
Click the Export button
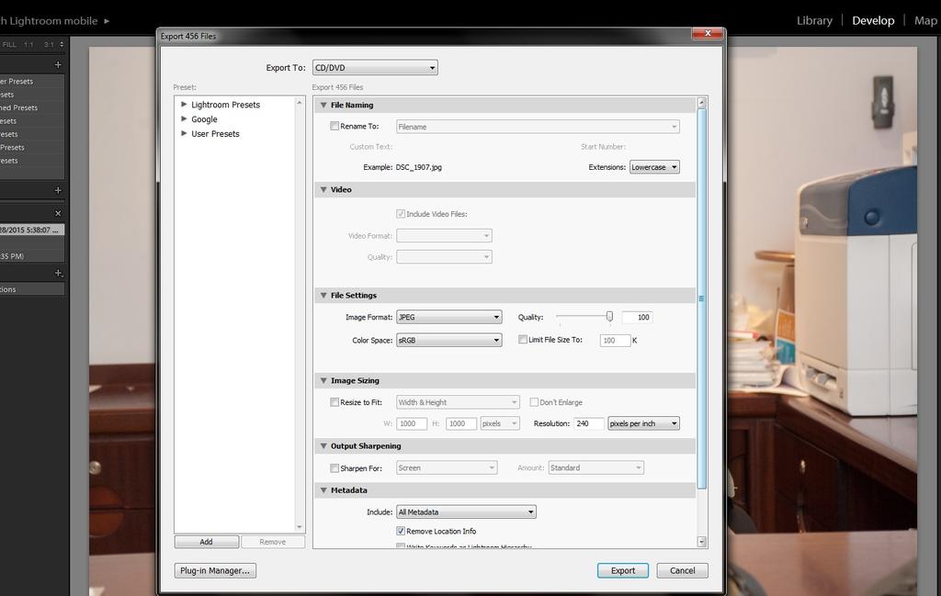point(622,570)
